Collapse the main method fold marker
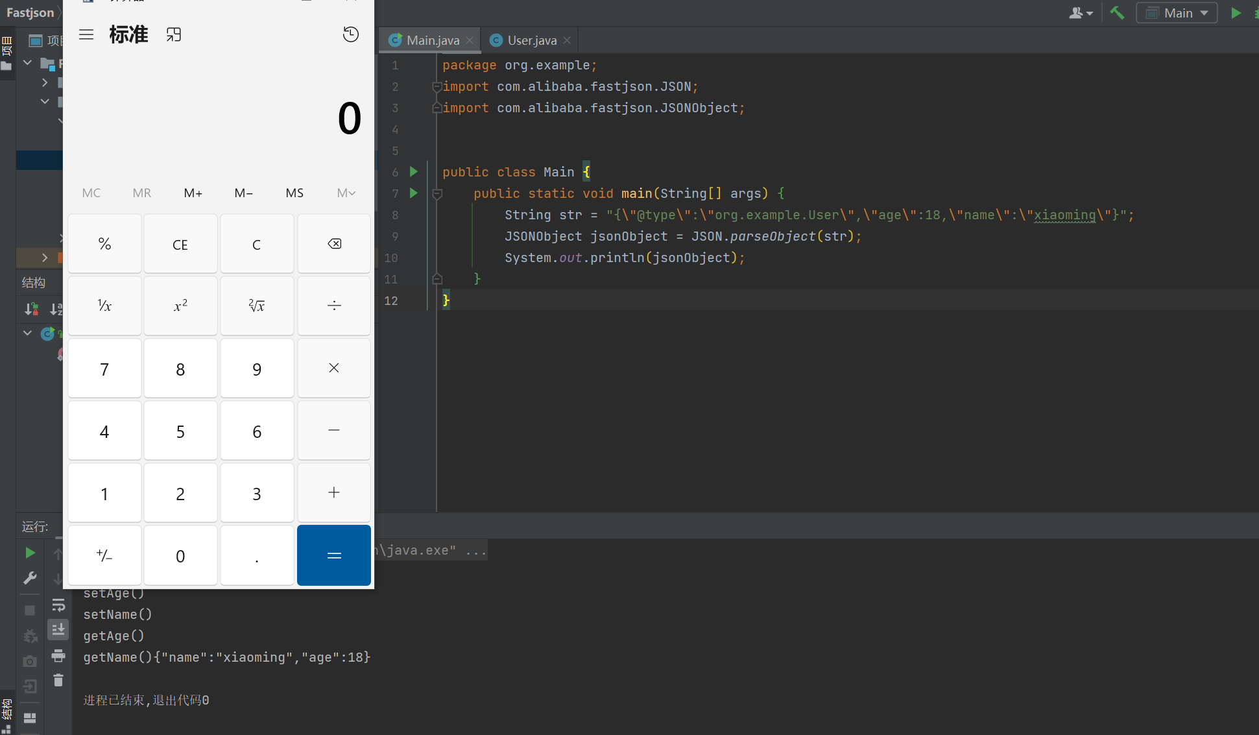Viewport: 1259px width, 735px height. click(x=437, y=193)
